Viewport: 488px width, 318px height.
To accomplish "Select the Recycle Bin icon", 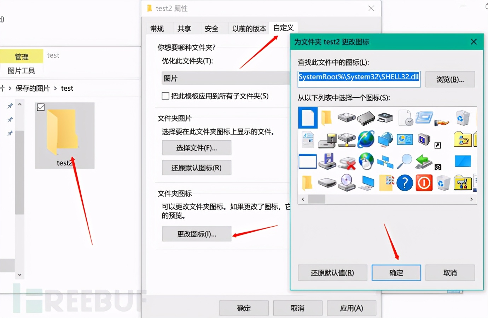I will coord(463,118).
